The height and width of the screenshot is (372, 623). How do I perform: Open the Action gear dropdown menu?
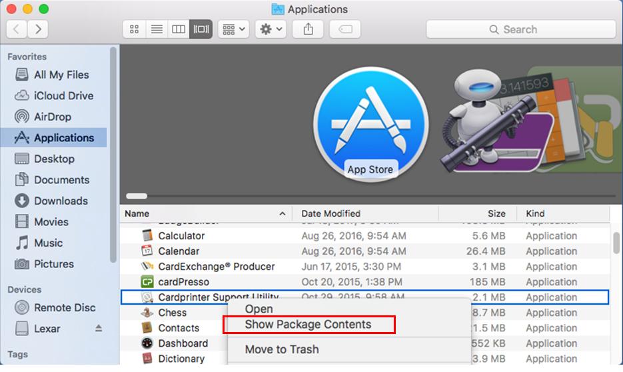click(x=271, y=29)
